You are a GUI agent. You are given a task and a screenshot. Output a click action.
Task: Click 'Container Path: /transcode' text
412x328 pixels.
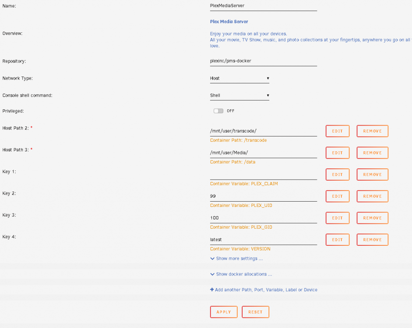pyautogui.click(x=238, y=140)
